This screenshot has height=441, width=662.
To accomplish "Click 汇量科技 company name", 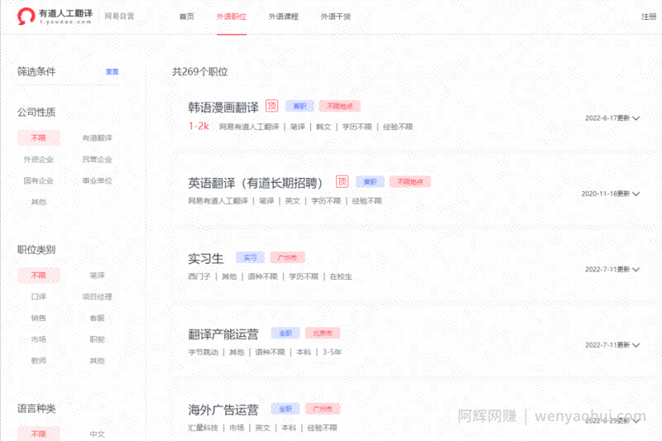I will [x=203, y=428].
